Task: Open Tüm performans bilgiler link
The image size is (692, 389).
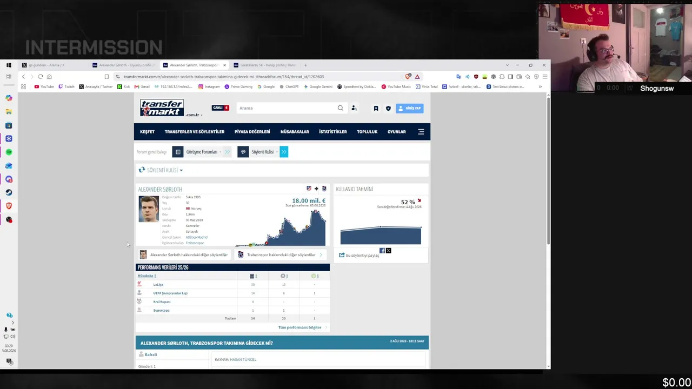Action: [300, 327]
